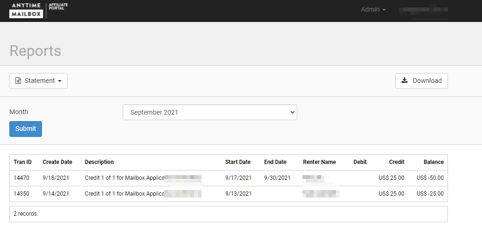
Task: Click description of transaction 14350
Action: (x=143, y=194)
